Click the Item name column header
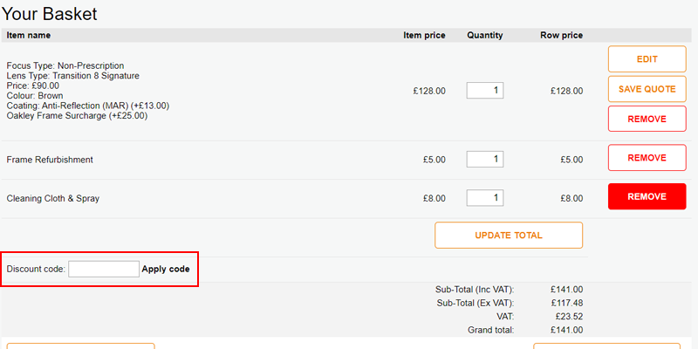Viewport: 698px width, 349px height. click(29, 35)
